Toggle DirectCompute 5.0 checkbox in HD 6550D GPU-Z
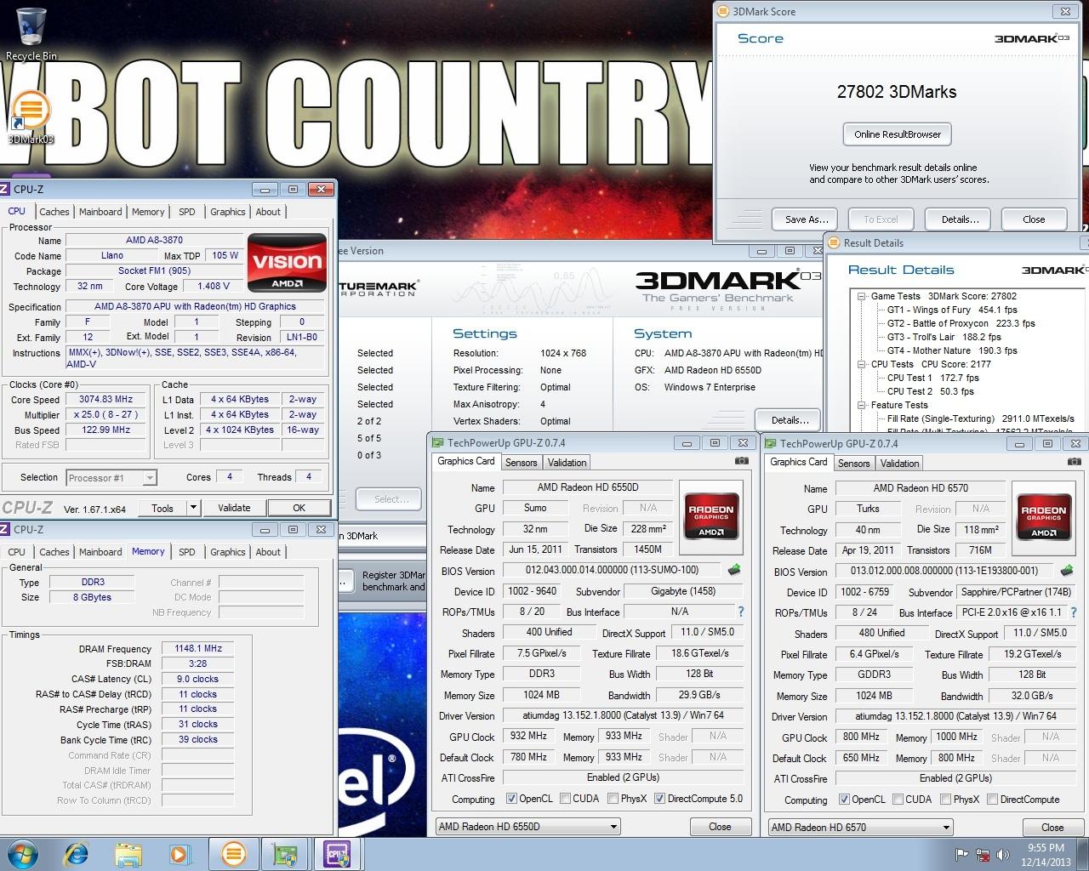 [659, 799]
